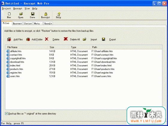Select the copyrightall.htm file icon
This screenshot has width=168, height=126.
8,58
